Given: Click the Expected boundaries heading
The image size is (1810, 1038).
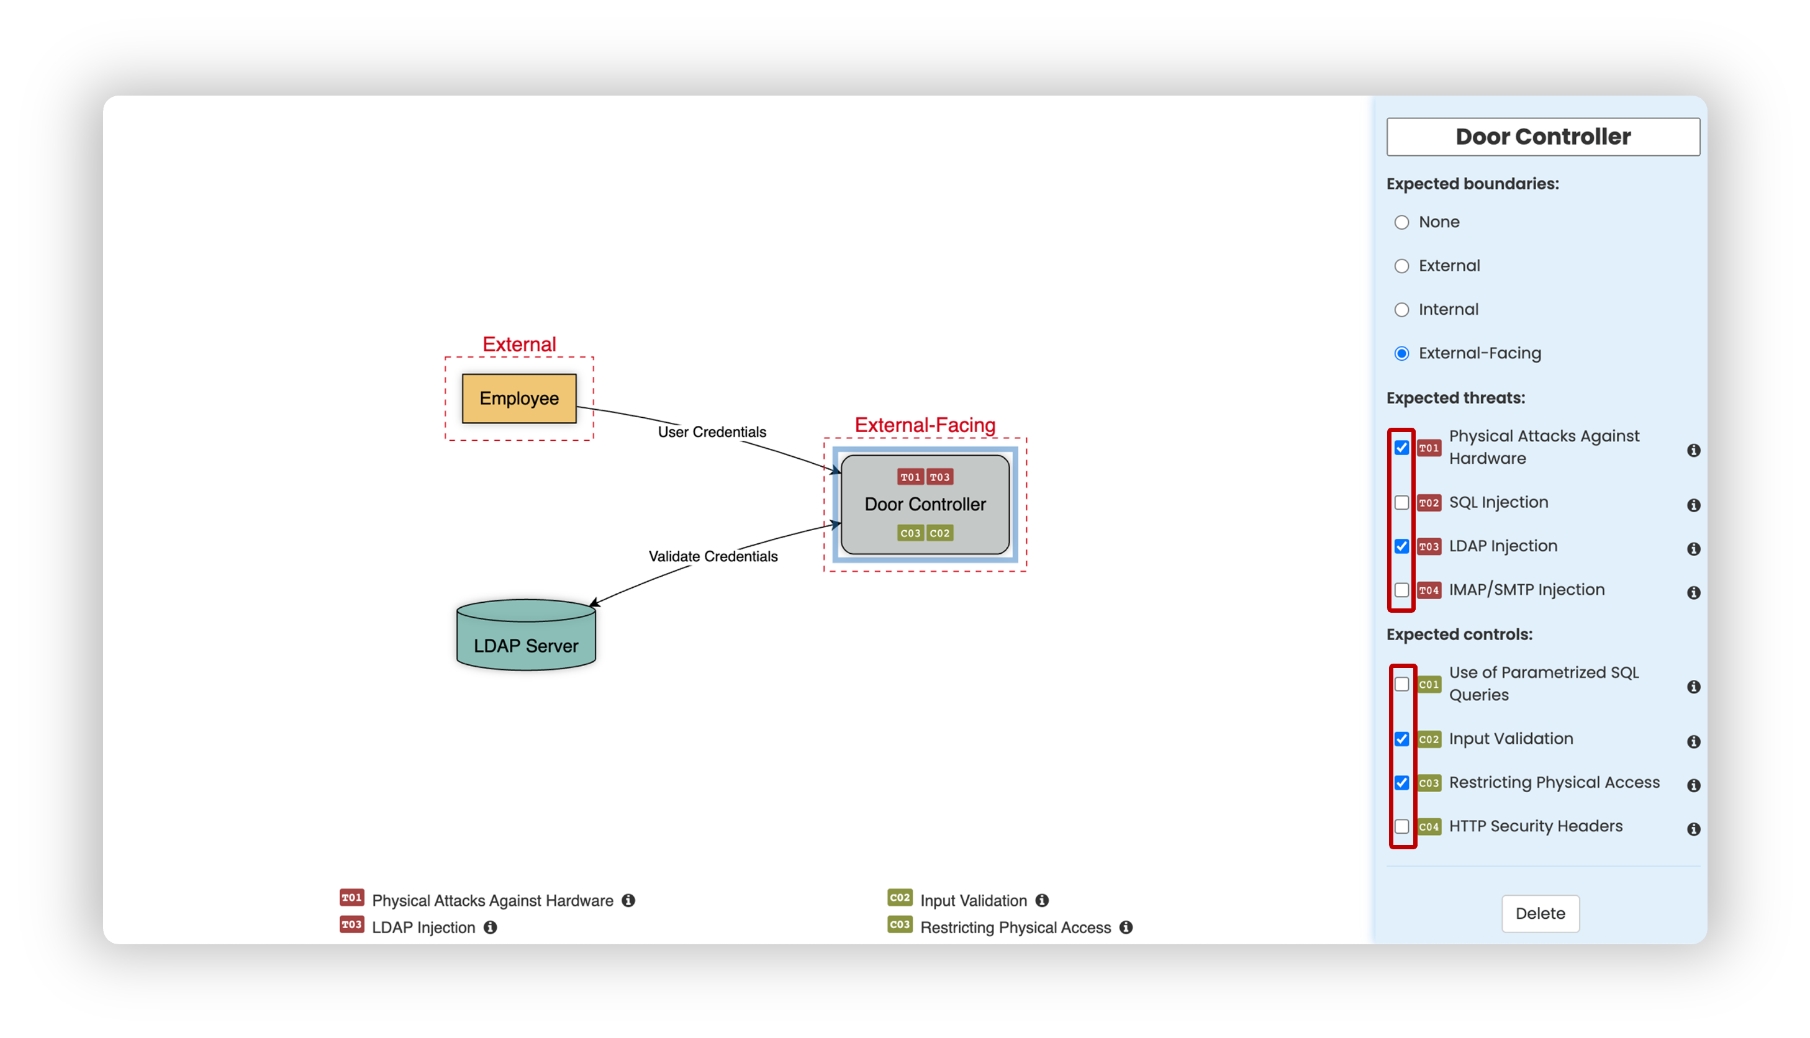Looking at the screenshot, I should 1472,184.
